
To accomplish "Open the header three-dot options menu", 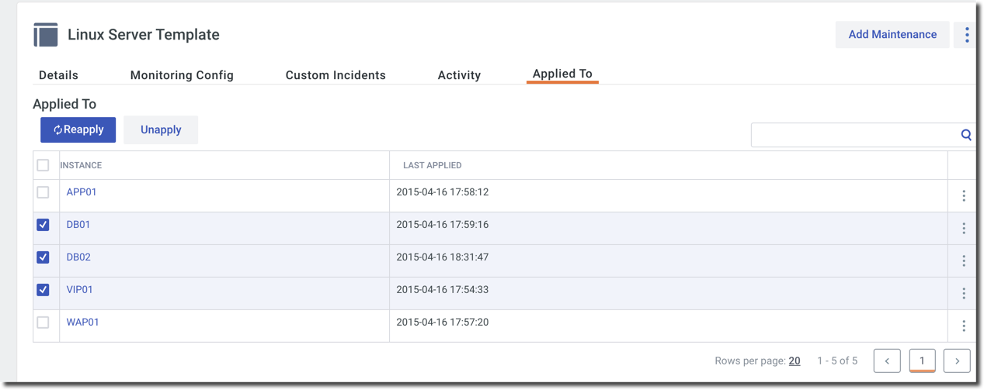I will click(x=966, y=35).
